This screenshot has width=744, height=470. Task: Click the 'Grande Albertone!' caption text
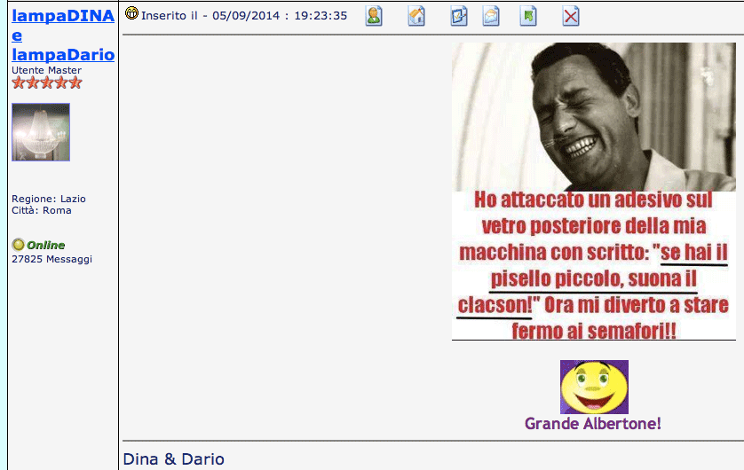tap(593, 423)
